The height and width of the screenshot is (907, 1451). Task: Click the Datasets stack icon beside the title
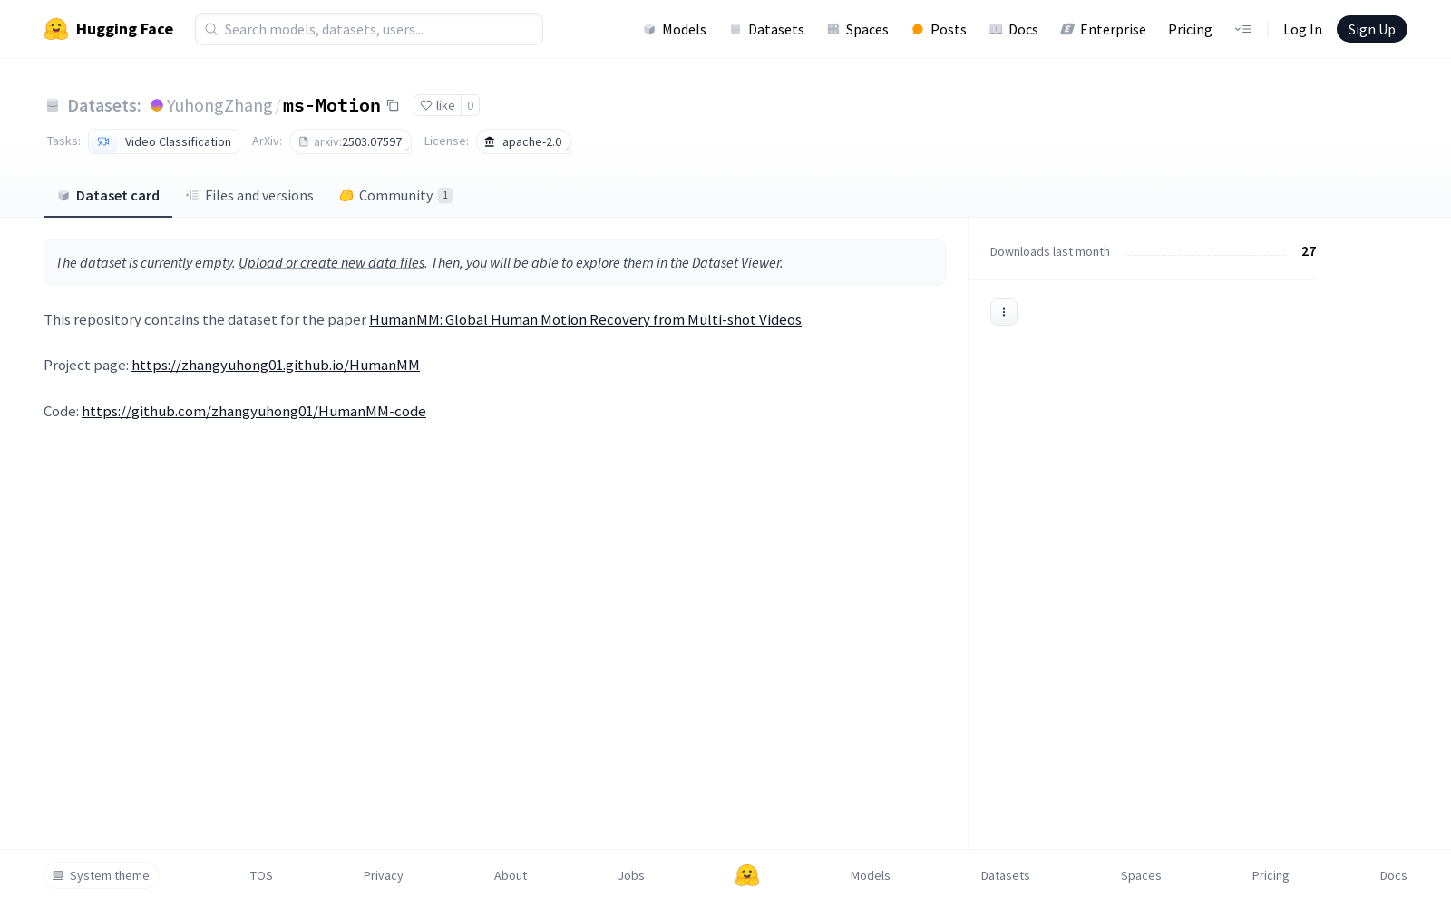[x=53, y=106]
